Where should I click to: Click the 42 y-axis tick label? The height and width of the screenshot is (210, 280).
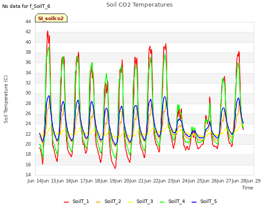pyautogui.click(x=28, y=32)
